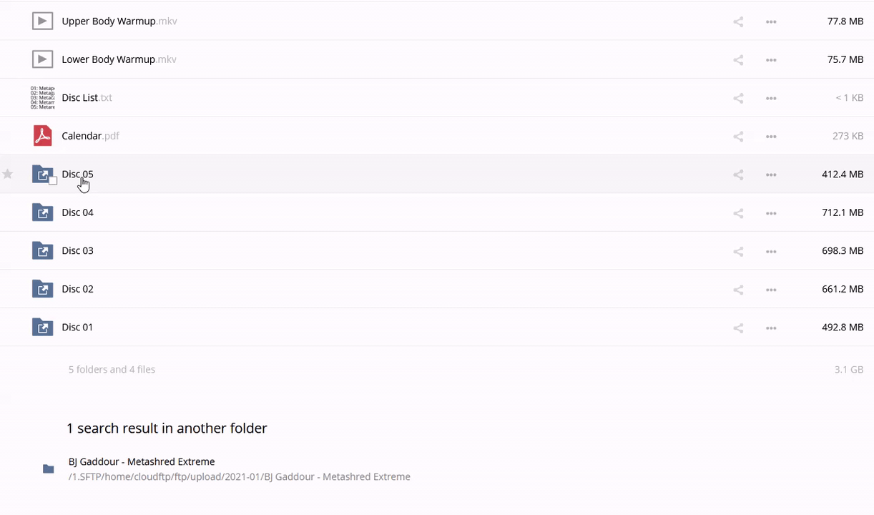
Task: Click the Lower Body Warmup video icon
Action: [42, 59]
